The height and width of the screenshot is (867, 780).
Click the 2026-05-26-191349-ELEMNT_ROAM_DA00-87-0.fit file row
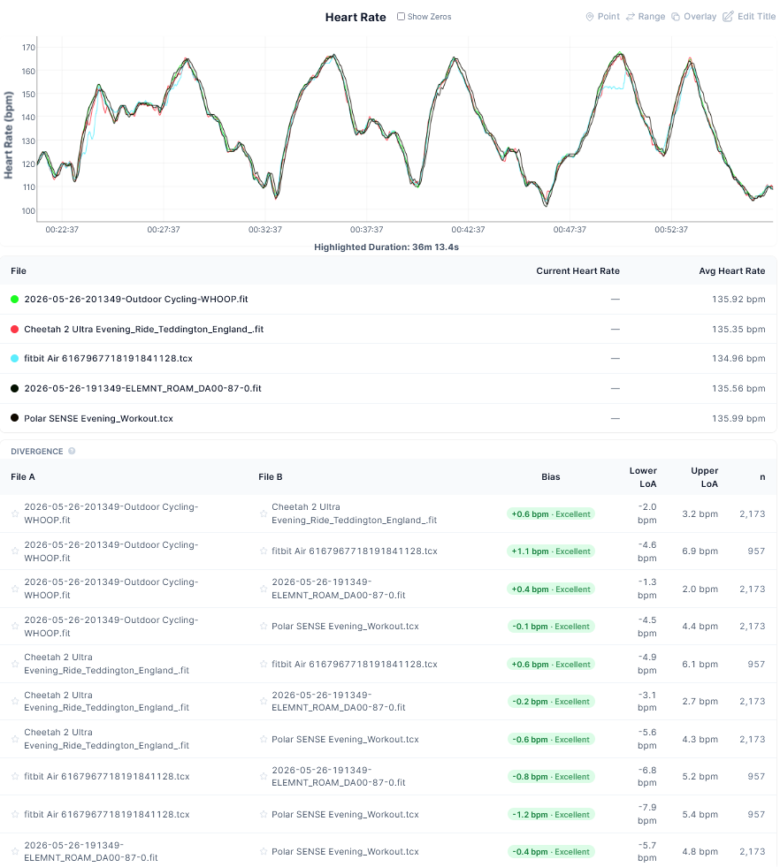coord(388,388)
